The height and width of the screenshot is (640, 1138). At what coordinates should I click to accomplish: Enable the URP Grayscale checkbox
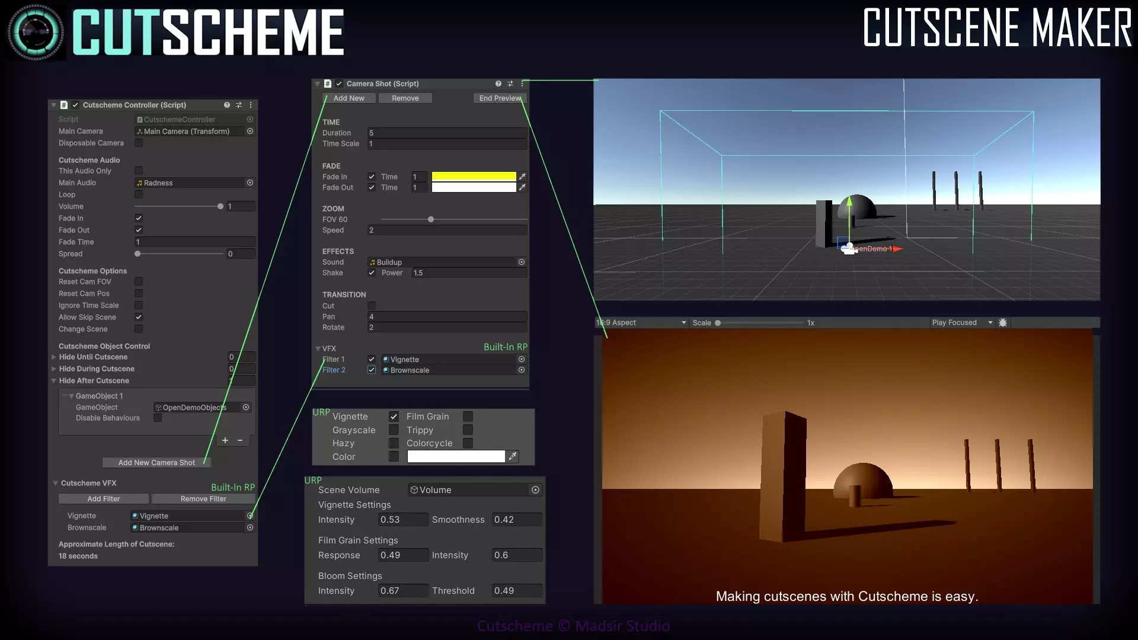(x=394, y=430)
